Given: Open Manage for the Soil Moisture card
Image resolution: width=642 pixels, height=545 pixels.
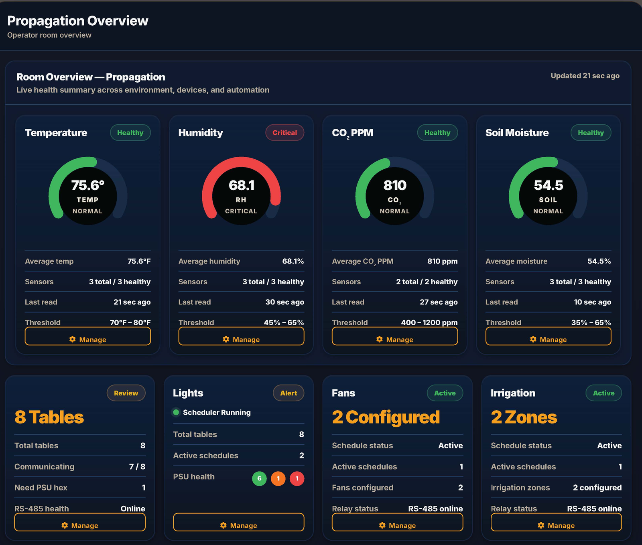Looking at the screenshot, I should pyautogui.click(x=548, y=336).
